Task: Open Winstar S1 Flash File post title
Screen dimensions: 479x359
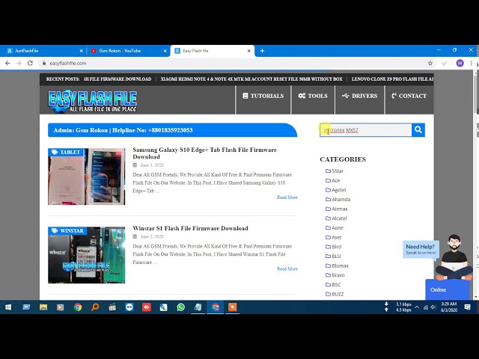Action: pyautogui.click(x=190, y=228)
